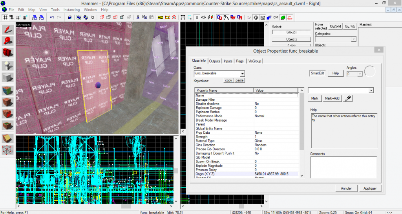Select the Origin (X Y Z) property row
The image size is (402, 214).
247,174
